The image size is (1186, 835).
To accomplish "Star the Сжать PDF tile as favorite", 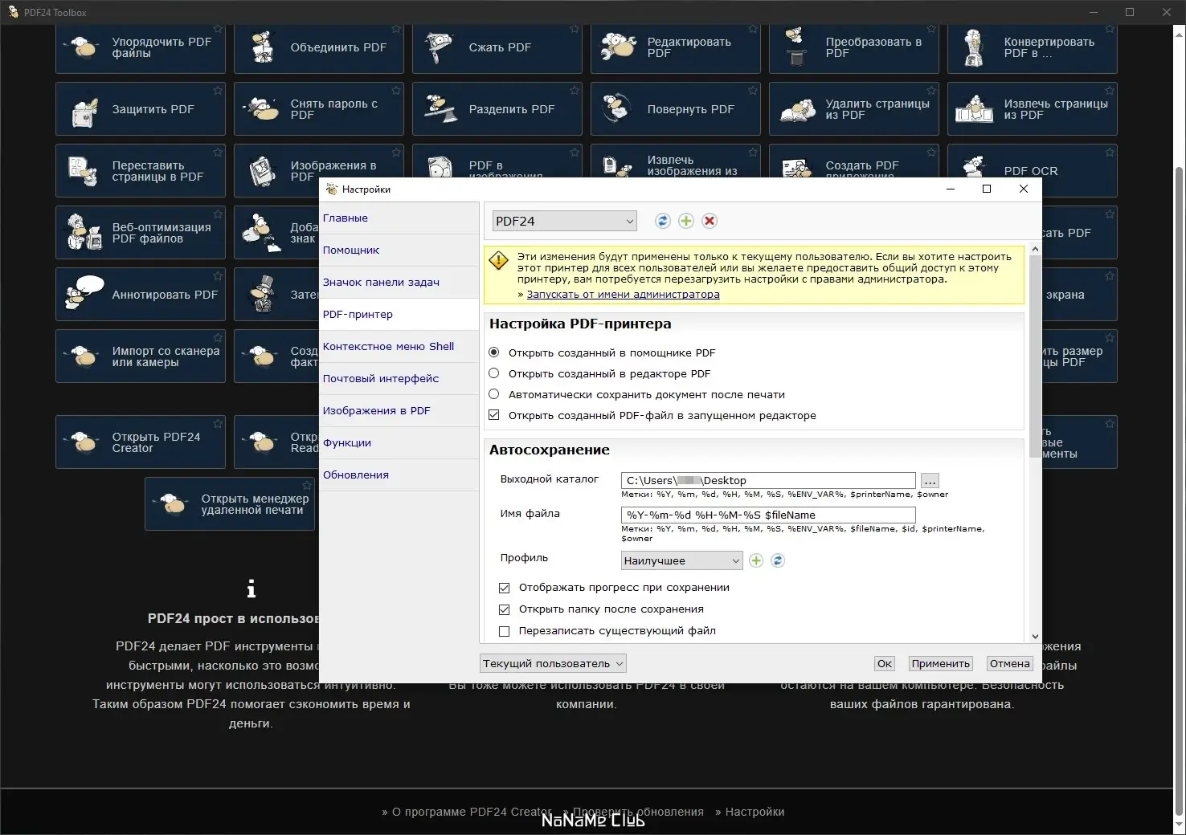I will point(575,29).
